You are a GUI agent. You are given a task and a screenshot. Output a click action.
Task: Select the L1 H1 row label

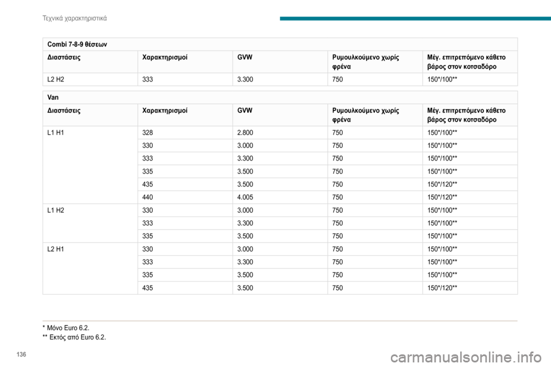[x=56, y=133]
